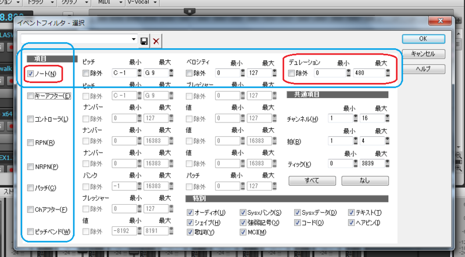Viewport: 465px width, 257px height.
Task: Adjust the velocity maximum 127 spinner
Action: [x=274, y=73]
